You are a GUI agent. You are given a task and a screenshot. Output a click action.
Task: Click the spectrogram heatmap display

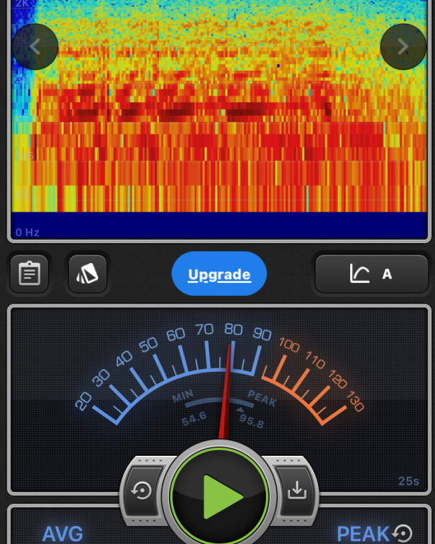pyautogui.click(x=219, y=113)
